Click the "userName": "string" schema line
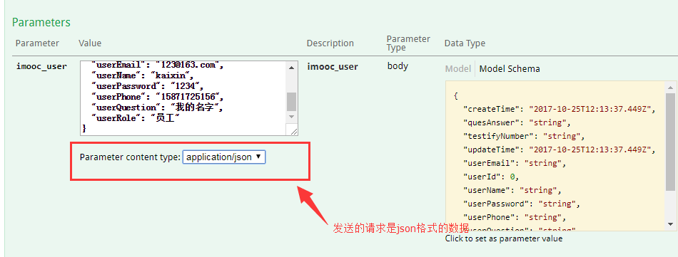Screen dimensions: 678x257 click(512, 190)
